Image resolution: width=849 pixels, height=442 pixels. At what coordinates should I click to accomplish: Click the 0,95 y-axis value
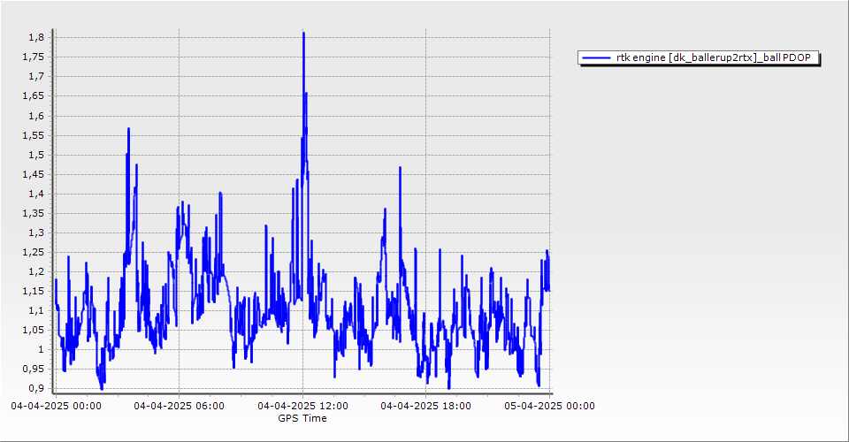(33, 369)
